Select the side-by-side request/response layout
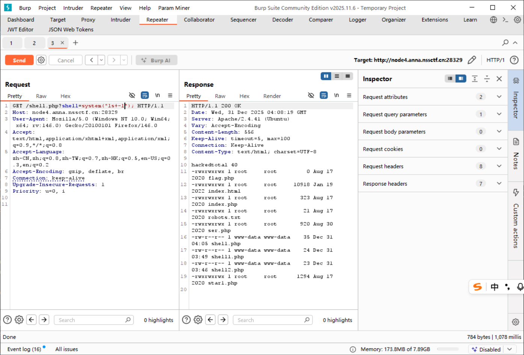Screen dimensions: 524x355 [326, 76]
